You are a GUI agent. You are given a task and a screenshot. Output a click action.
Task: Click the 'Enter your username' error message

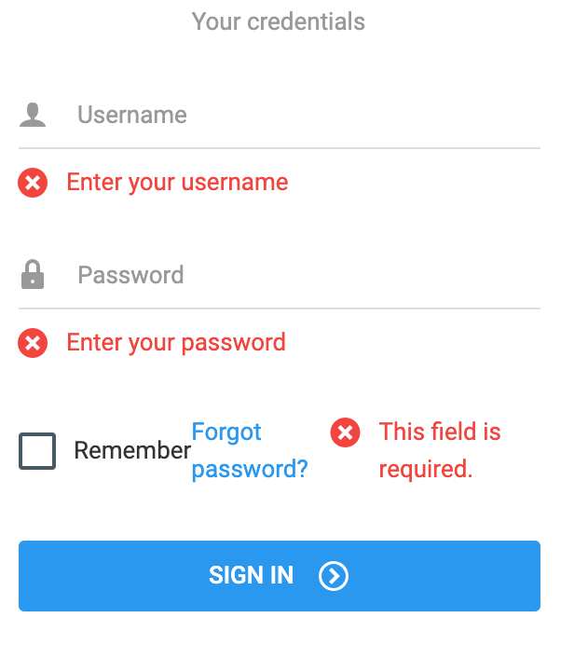[177, 183]
